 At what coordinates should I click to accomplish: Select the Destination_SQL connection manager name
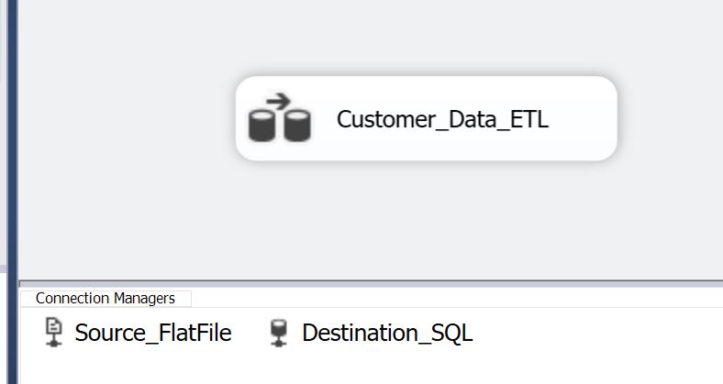pyautogui.click(x=387, y=333)
